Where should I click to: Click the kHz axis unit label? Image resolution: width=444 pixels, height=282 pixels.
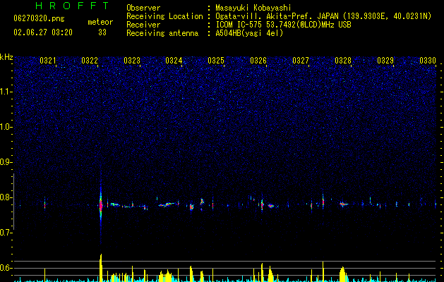click(6, 57)
